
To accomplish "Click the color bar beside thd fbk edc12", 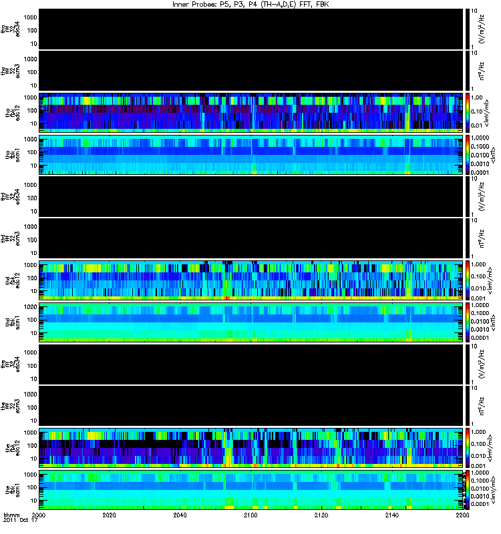I will click(x=467, y=280).
